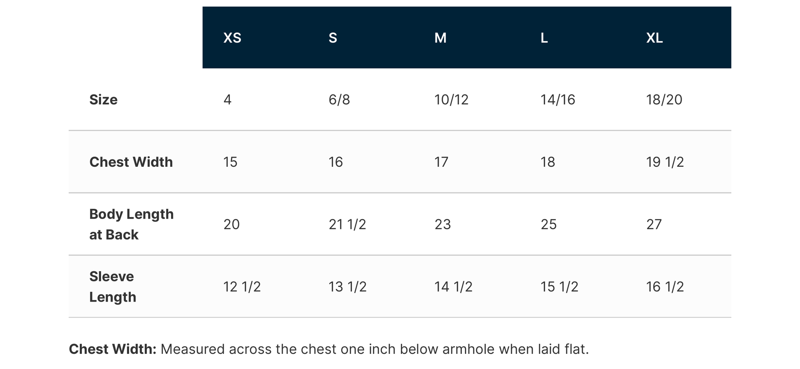The height and width of the screenshot is (369, 800).
Task: Select the Chest Width row label
Action: (x=131, y=162)
